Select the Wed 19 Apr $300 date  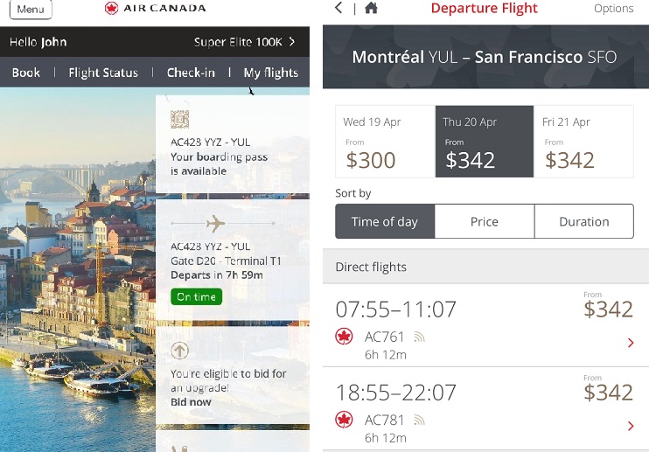click(x=385, y=142)
